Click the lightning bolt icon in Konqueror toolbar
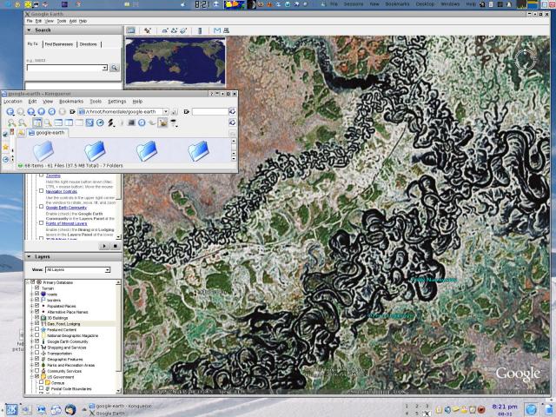This screenshot has height=417, width=556. 110,122
